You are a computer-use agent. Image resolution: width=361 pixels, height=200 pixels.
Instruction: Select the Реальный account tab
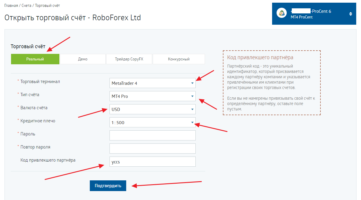coord(35,59)
